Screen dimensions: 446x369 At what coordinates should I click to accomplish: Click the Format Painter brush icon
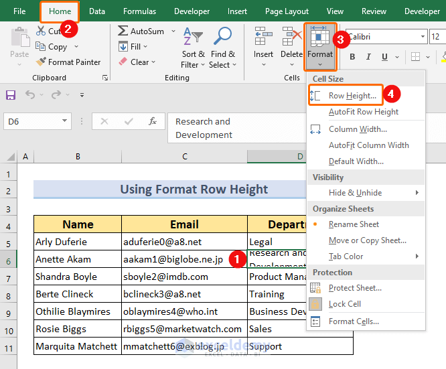[x=40, y=62]
